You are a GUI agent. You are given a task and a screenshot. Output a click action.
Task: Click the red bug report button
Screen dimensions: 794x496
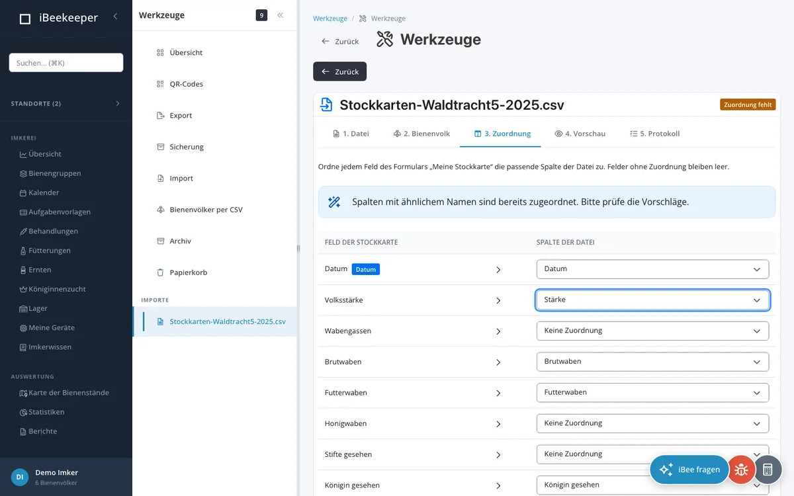coord(742,470)
